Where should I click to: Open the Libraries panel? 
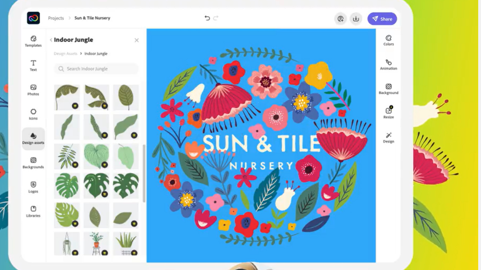pos(33,212)
